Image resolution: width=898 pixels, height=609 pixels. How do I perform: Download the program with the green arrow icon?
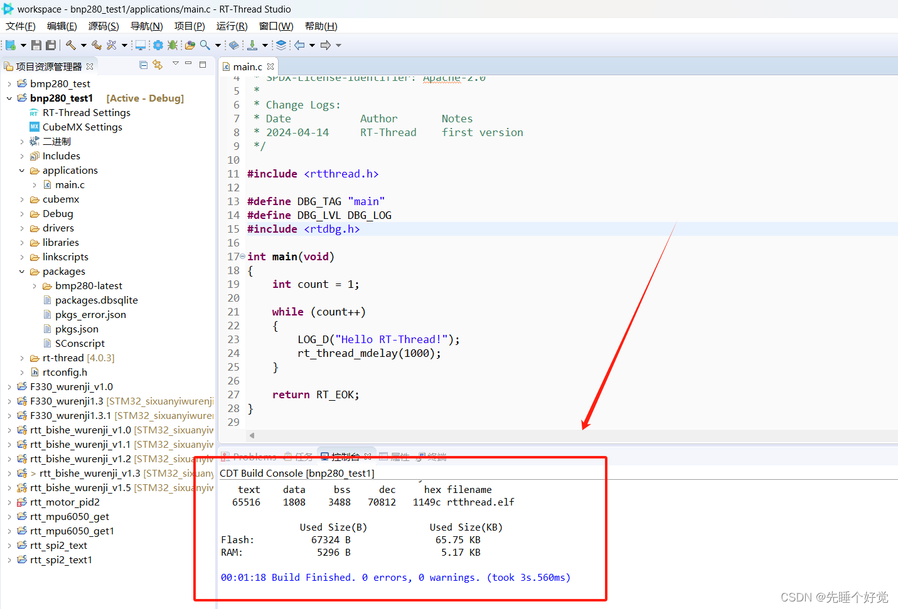point(252,45)
